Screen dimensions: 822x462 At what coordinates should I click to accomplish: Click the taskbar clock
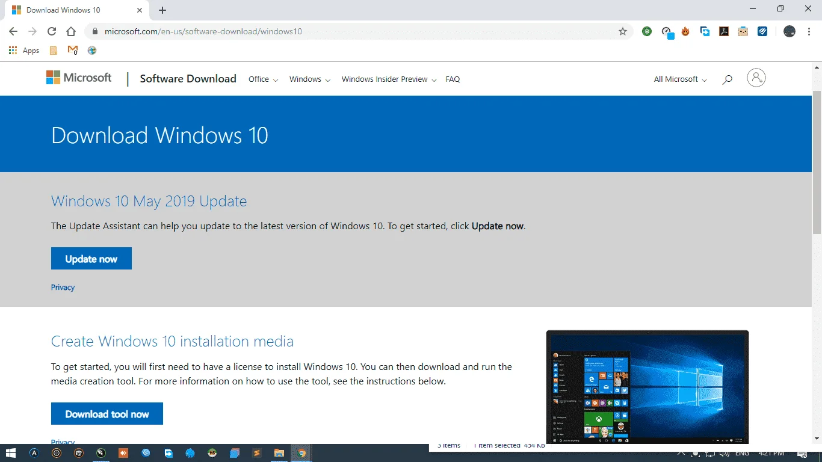click(x=771, y=453)
